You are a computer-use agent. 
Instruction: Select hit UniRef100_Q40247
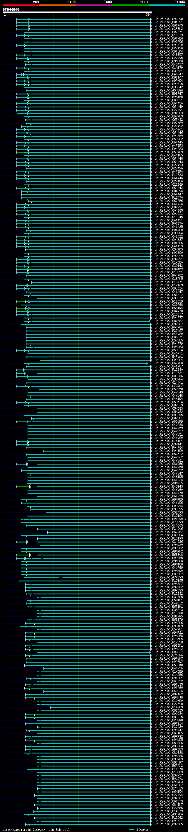point(169,74)
